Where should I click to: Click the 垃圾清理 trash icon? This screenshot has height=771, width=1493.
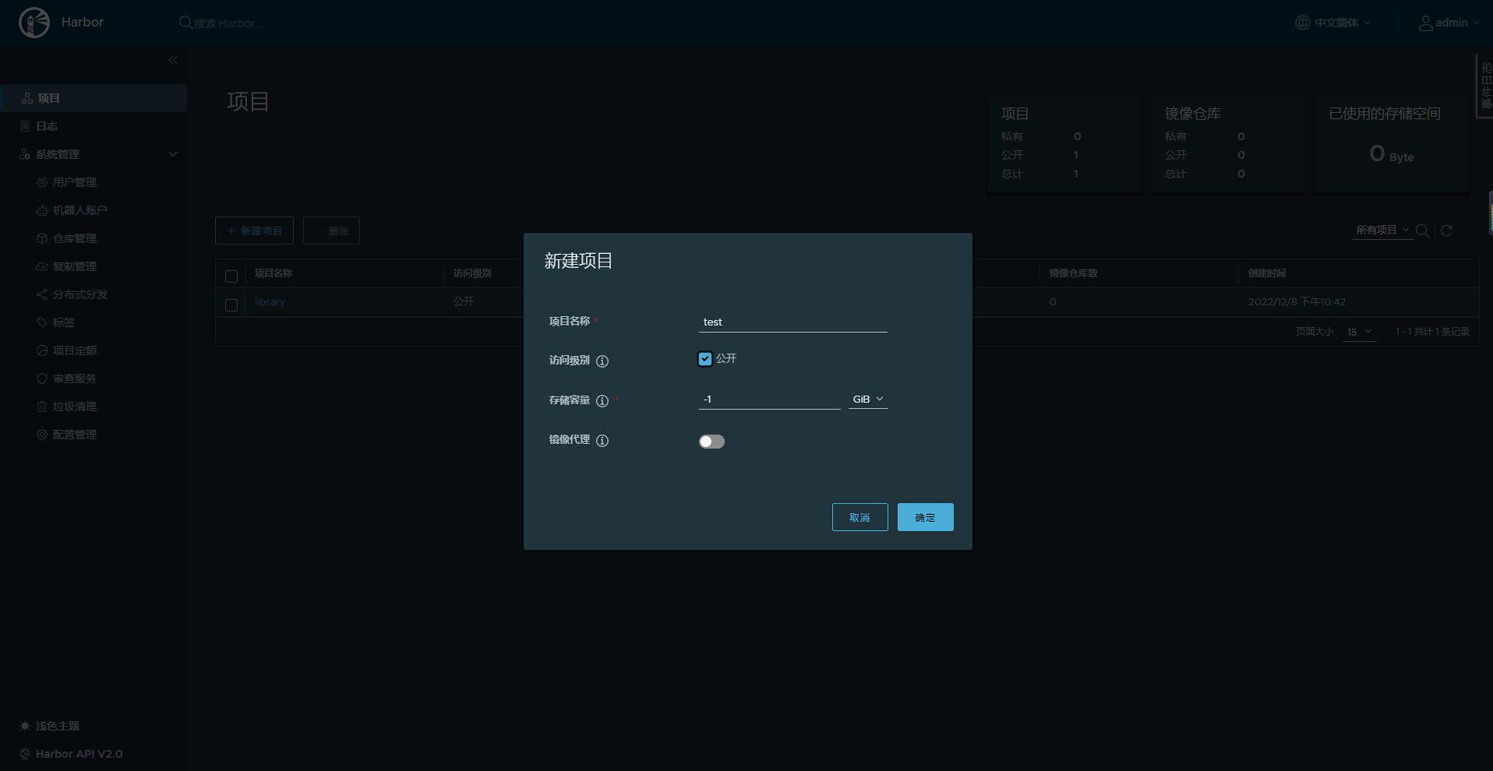(x=42, y=407)
